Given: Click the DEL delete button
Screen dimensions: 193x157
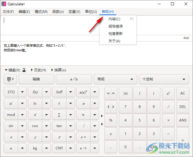Looking at the screenshot, I should tap(183, 107).
